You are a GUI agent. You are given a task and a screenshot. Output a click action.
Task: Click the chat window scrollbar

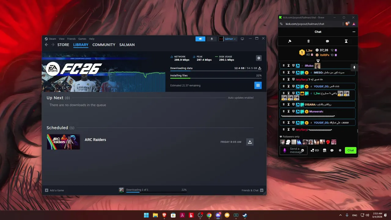coord(357,131)
